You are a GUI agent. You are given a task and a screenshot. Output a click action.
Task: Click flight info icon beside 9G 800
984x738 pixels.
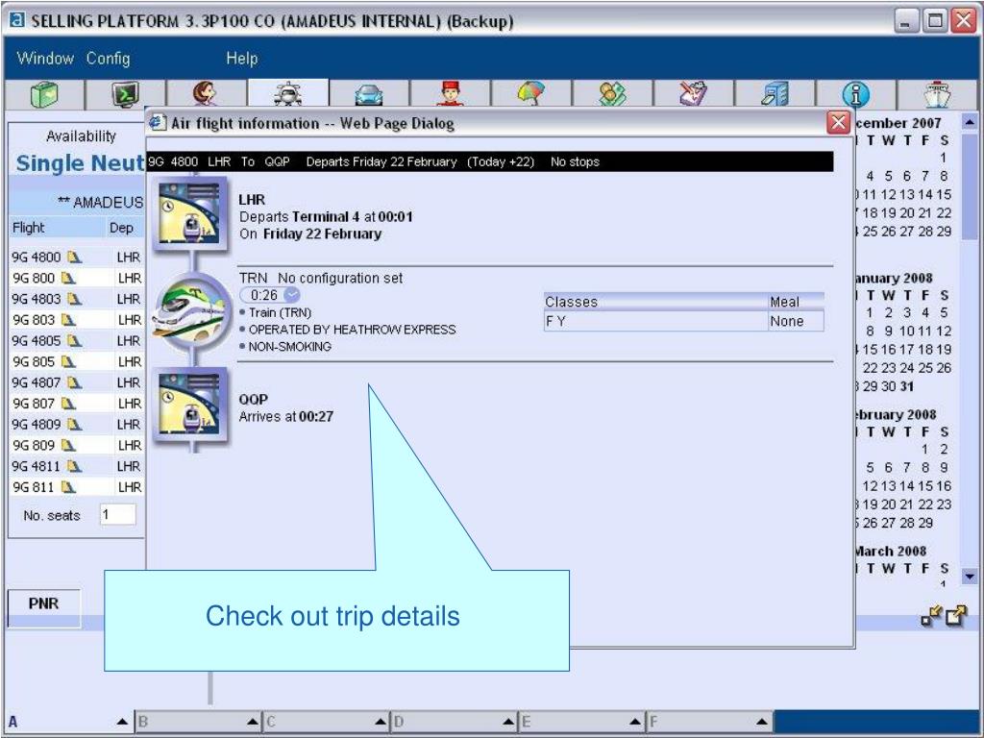[x=68, y=278]
